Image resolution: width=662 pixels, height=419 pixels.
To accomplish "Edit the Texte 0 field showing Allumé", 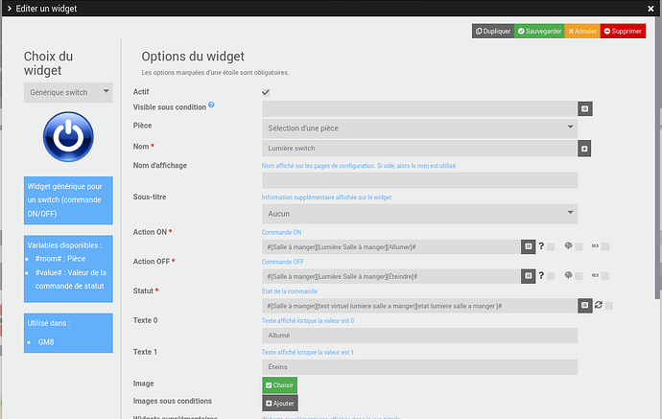I will point(419,336).
